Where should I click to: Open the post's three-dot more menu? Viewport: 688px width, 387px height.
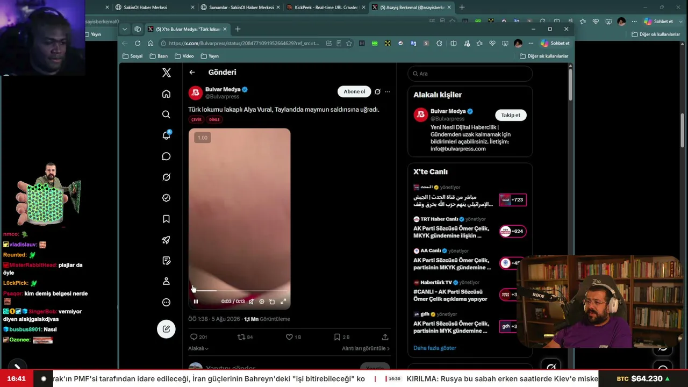(x=387, y=92)
